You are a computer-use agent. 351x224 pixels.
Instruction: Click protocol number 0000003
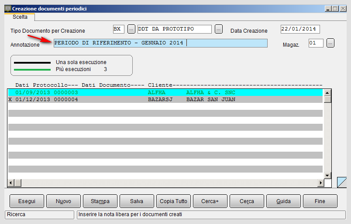(66, 92)
